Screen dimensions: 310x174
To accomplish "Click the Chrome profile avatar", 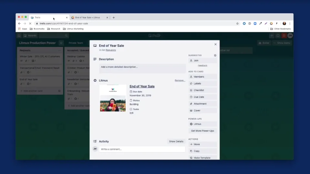I will 284,24.
